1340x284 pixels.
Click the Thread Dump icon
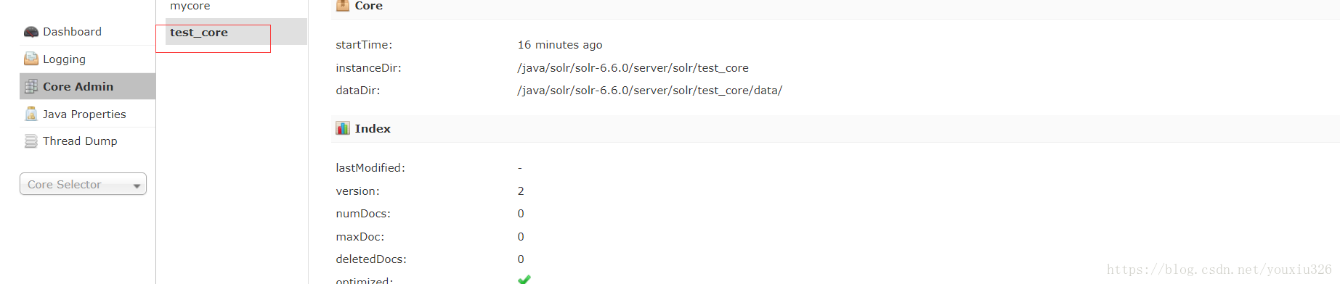(31, 141)
